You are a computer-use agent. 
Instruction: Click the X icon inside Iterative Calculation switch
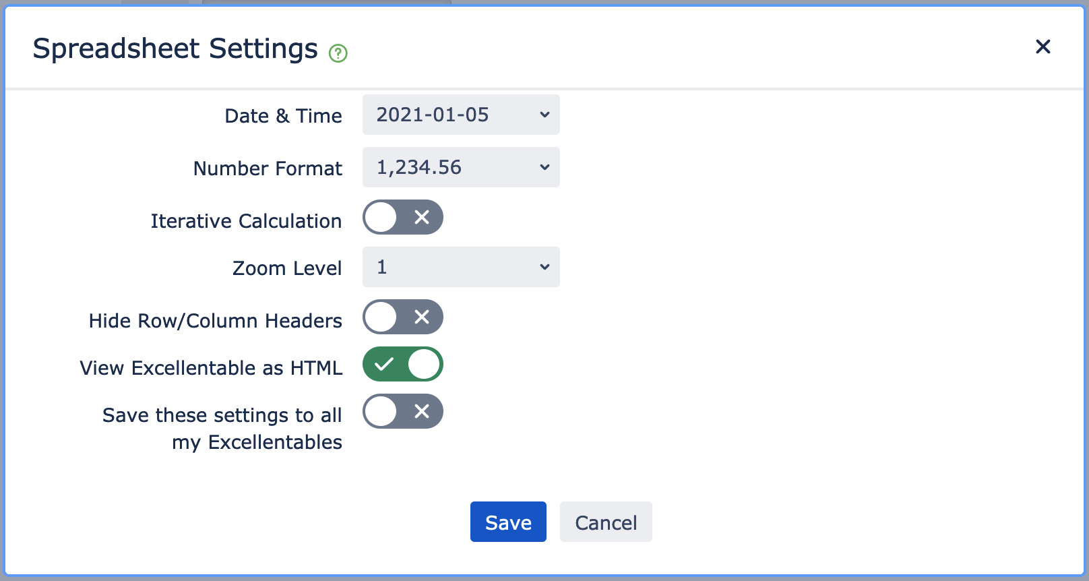(x=422, y=217)
